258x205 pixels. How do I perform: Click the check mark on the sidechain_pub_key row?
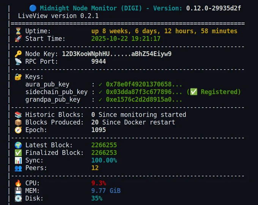101,92
